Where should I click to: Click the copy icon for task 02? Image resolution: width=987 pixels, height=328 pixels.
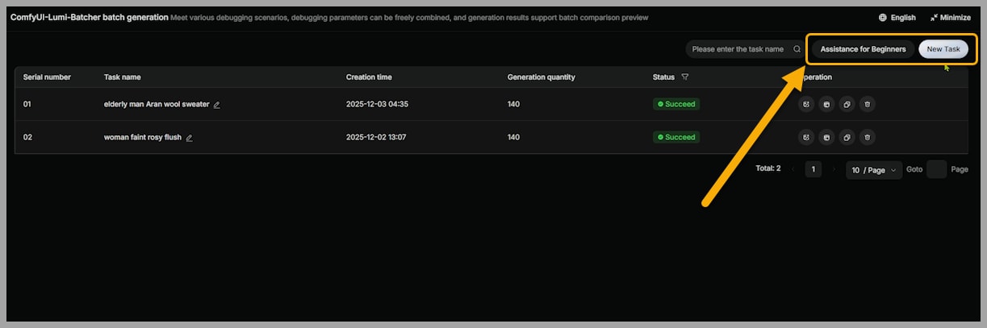pyautogui.click(x=847, y=137)
